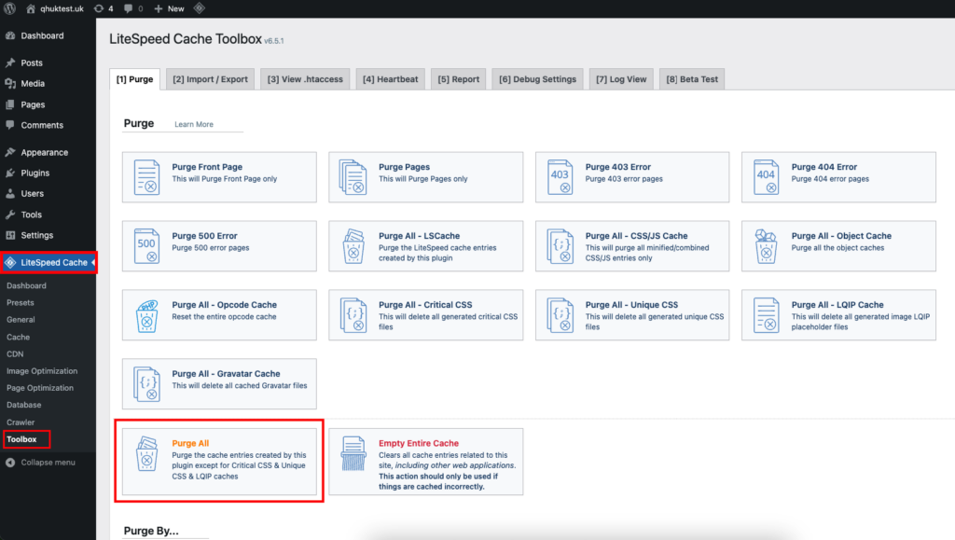Click New in the admin bar
Image resolution: width=955 pixels, height=540 pixels.
coord(170,8)
